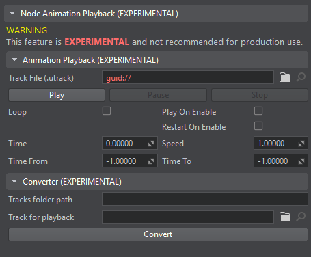Viewport: 311px width, 257px height.
Task: Click the Track File (.utrack) label
Action: pyautogui.click(x=41, y=78)
